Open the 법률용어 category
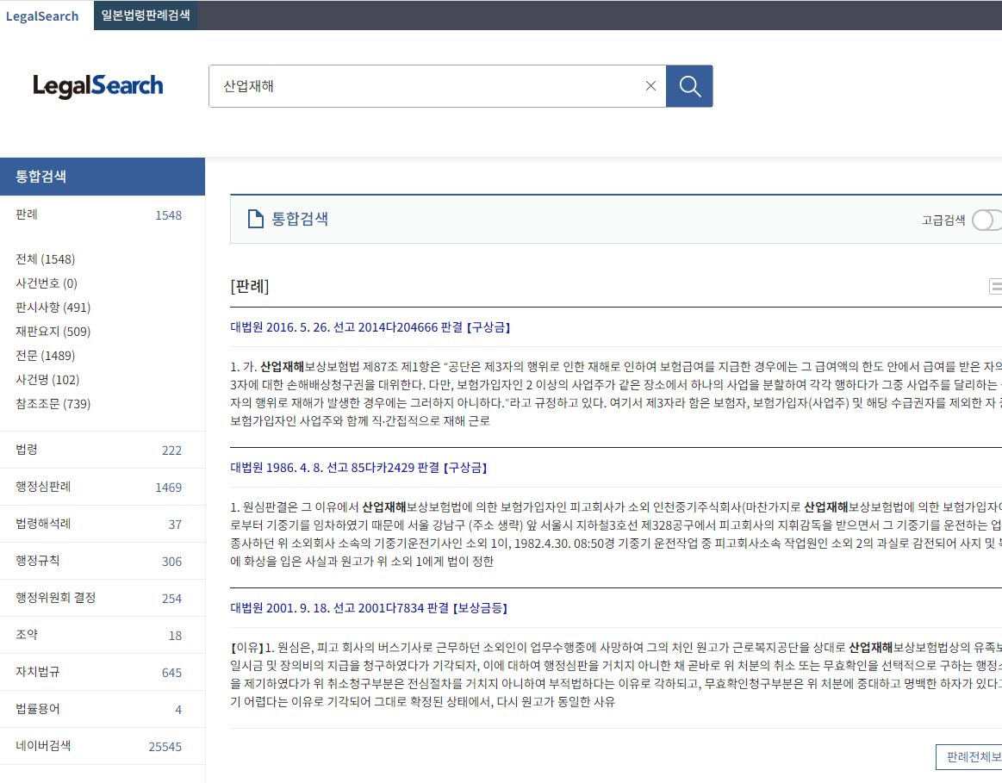 click(103, 709)
